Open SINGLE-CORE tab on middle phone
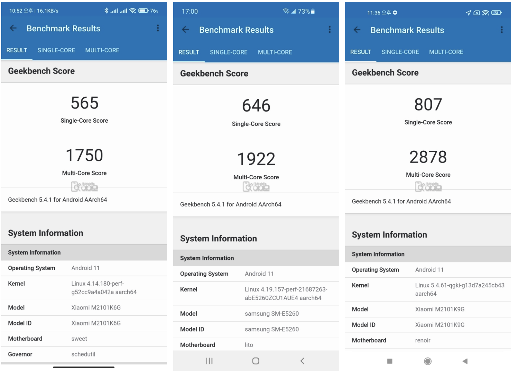The image size is (513, 373). [228, 52]
